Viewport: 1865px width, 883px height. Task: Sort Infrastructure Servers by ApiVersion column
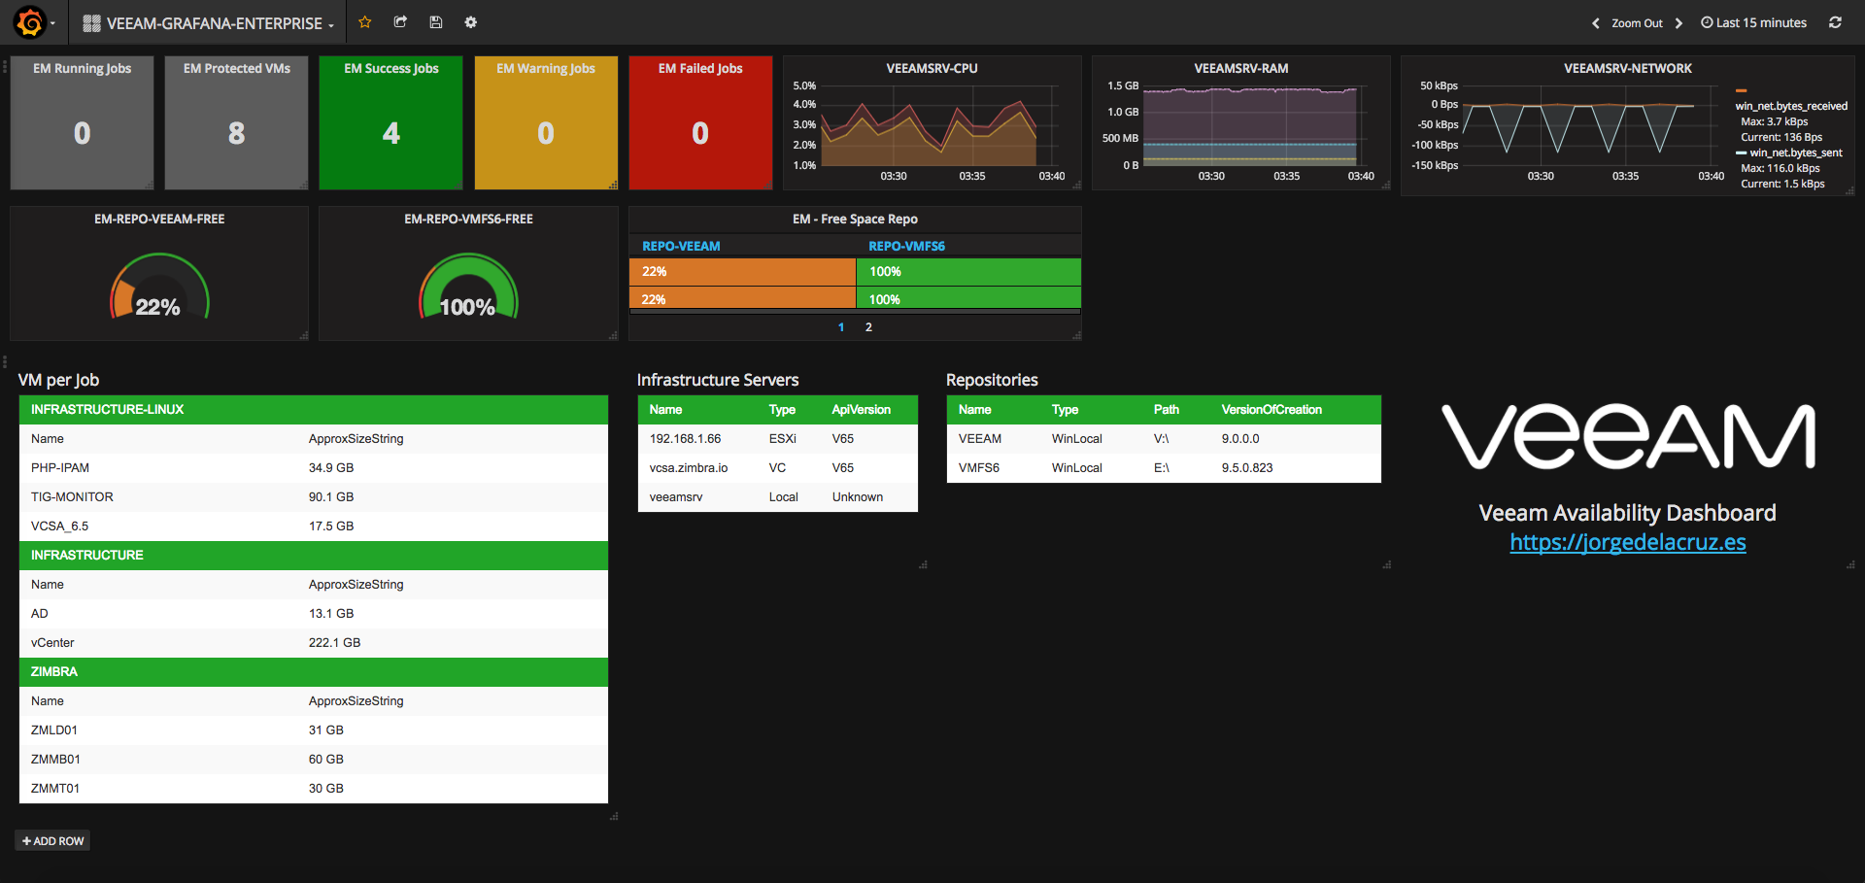tap(861, 409)
